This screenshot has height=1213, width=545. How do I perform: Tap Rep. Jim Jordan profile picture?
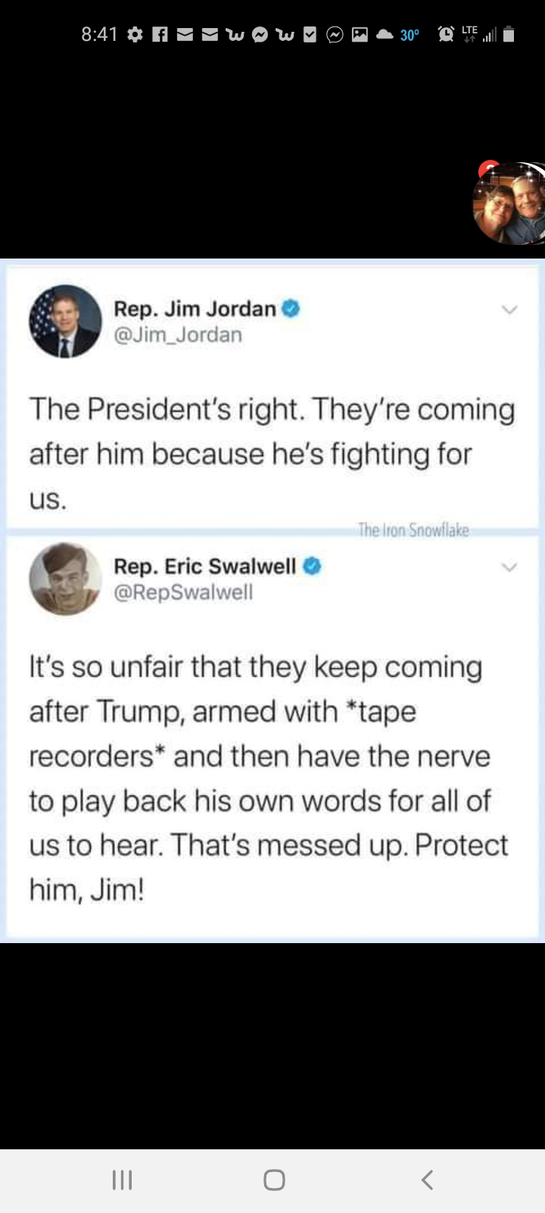(x=65, y=321)
